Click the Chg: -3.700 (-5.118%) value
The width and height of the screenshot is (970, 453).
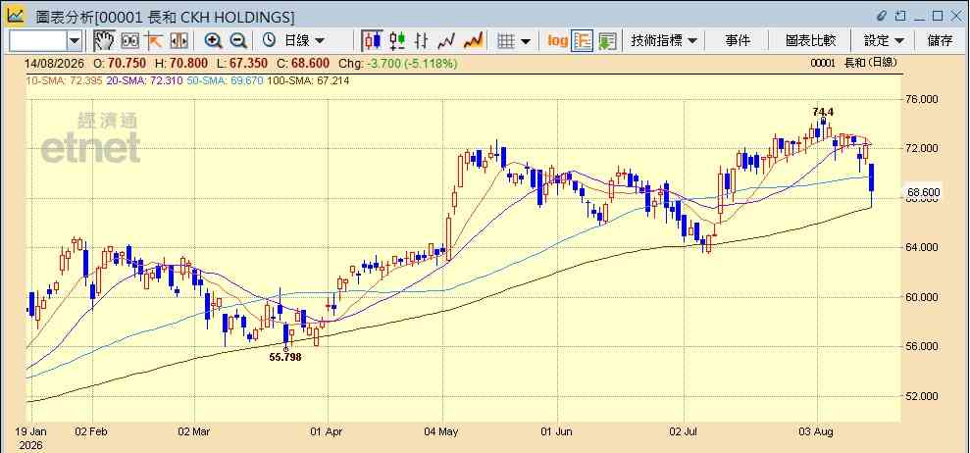point(398,64)
